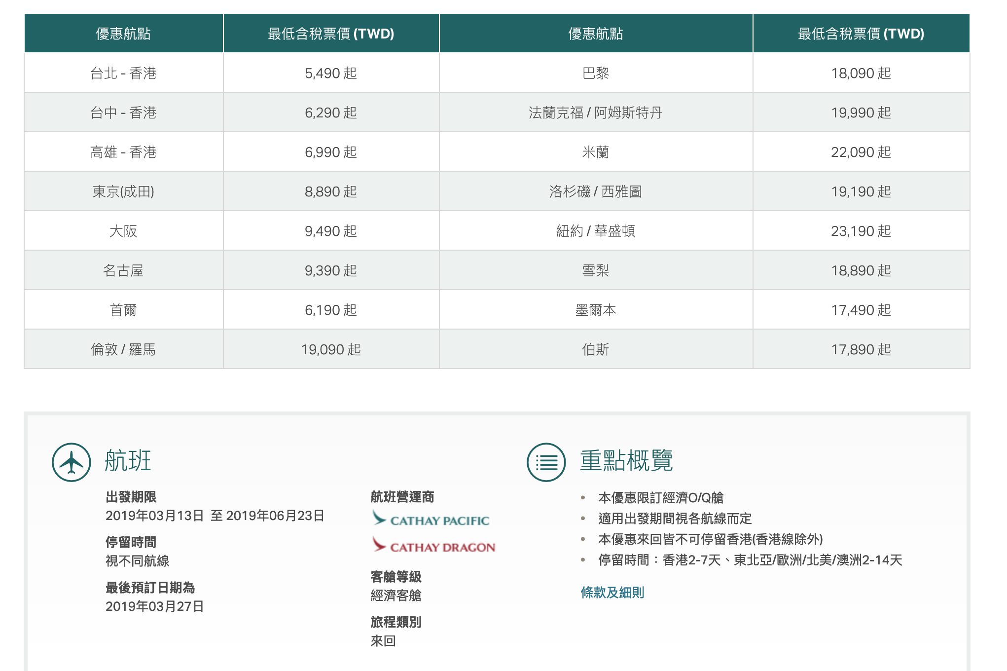Select the 9,390 起 fare cell
Image resolution: width=1007 pixels, height=671 pixels.
click(331, 270)
